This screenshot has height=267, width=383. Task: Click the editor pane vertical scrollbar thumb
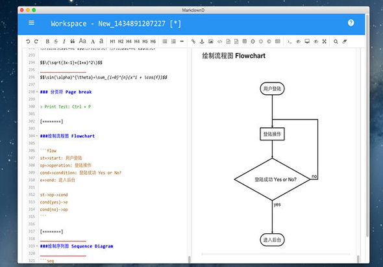point(190,259)
